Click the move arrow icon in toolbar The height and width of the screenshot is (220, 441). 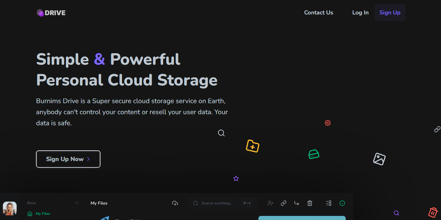(296, 203)
